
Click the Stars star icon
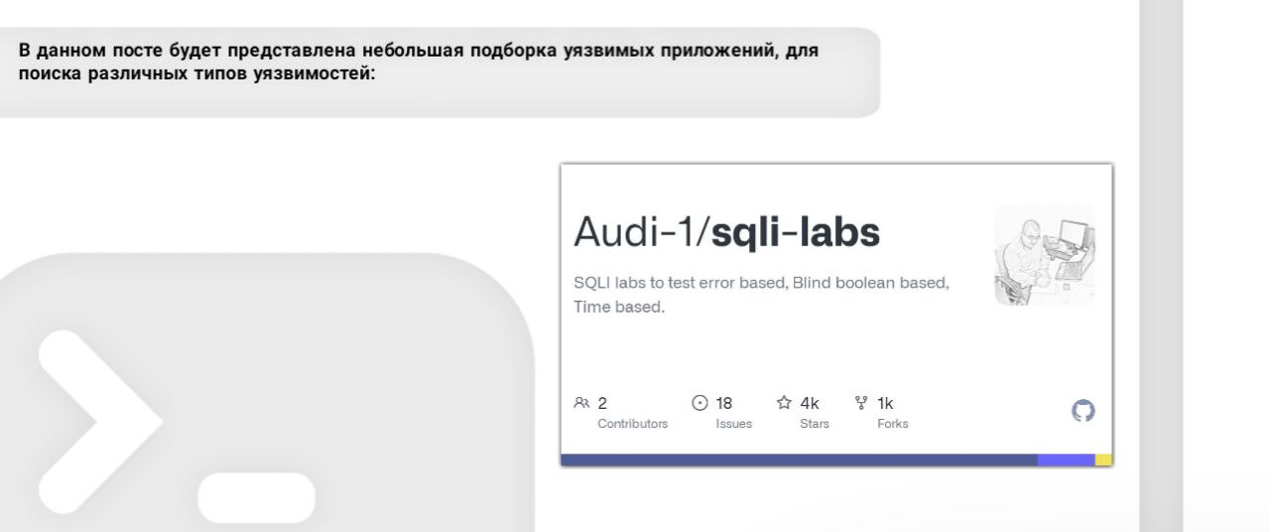(784, 403)
